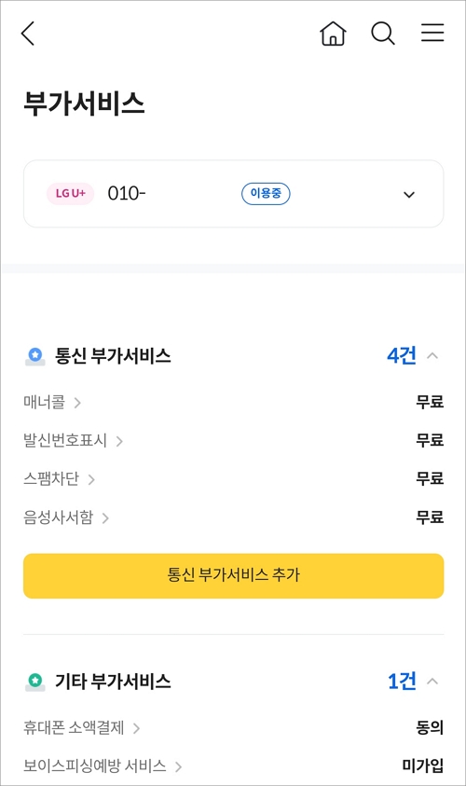
Task: Open 발신번호표시 service details
Action: [73, 441]
